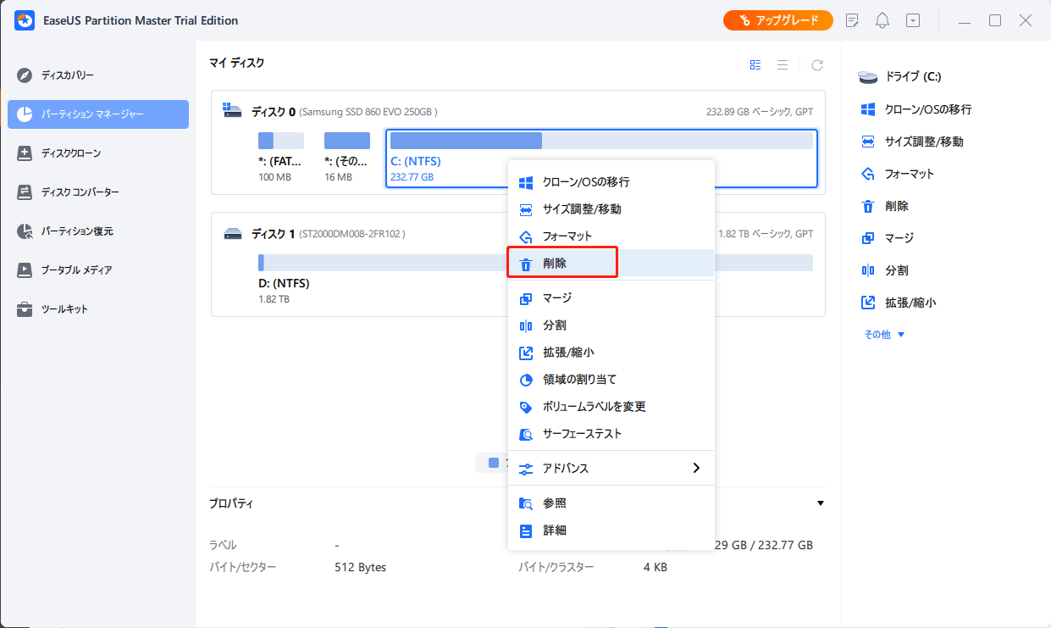Open パーティション復元 in the sidebar

[77, 231]
